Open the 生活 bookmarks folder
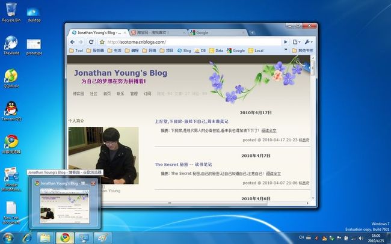Viewport: 391px width, 244px height. (114, 50)
